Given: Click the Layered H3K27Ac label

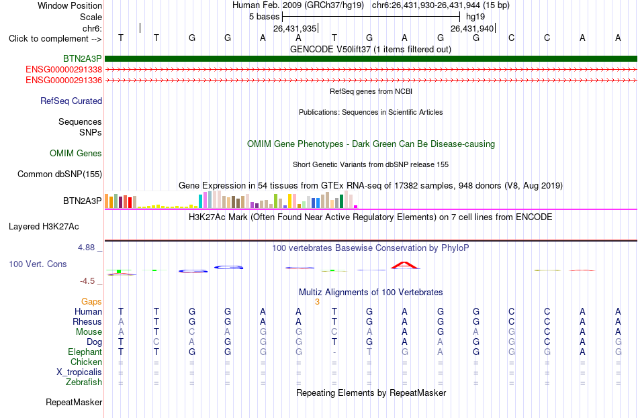Looking at the screenshot, I should coord(44,227).
